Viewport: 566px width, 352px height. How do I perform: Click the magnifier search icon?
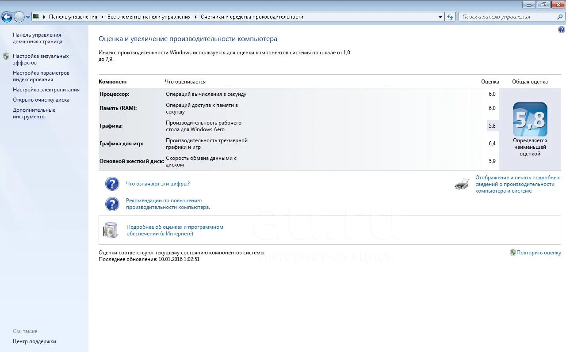560,17
